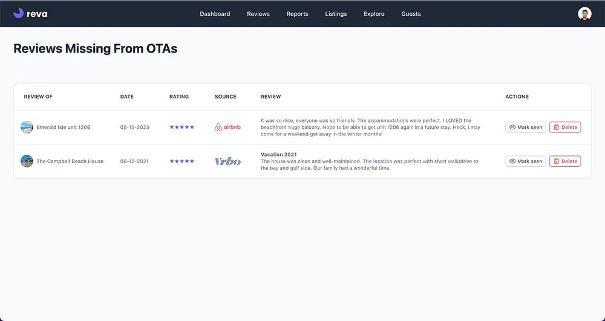
Task: Mark the Campbell Beach House review seen
Action: coord(526,161)
